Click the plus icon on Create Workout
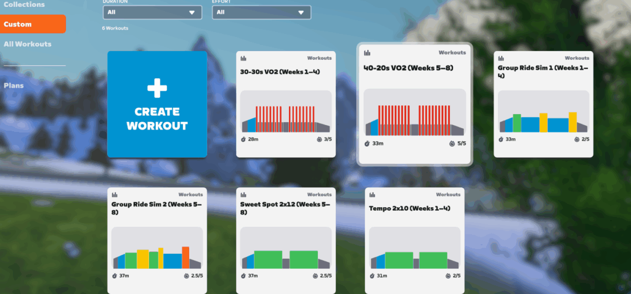Viewport: 631px width, 294px height. (157, 88)
